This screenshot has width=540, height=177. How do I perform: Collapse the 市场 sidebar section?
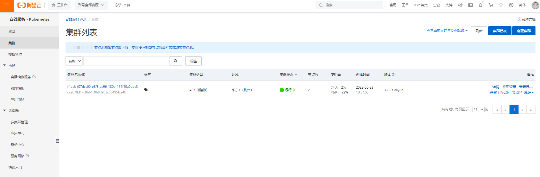click(x=4, y=65)
